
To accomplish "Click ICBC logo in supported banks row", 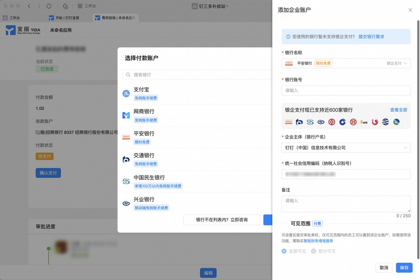I will point(353,122).
